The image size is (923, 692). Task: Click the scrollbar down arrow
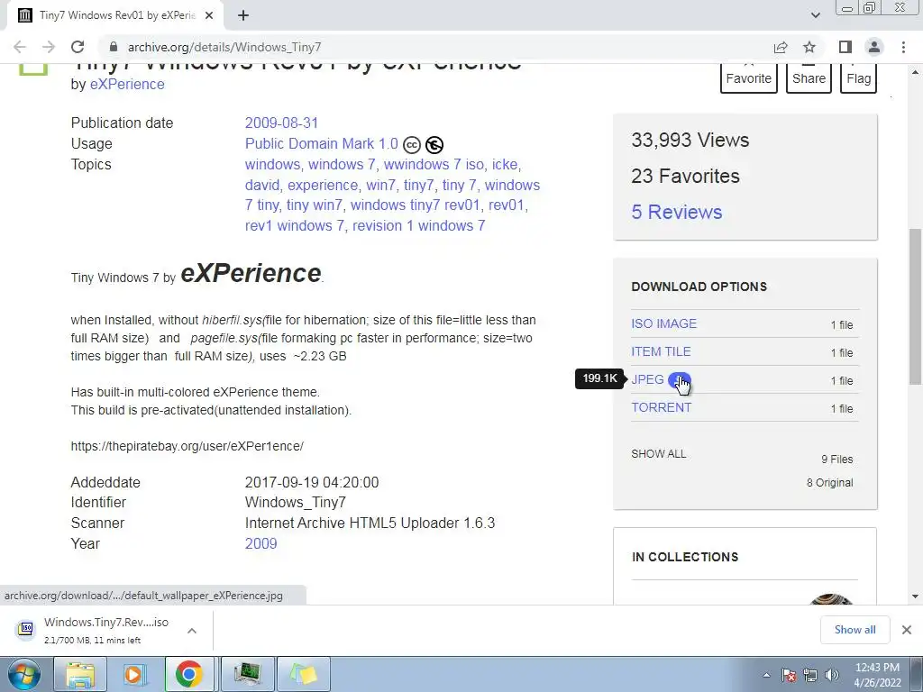pyautogui.click(x=915, y=596)
